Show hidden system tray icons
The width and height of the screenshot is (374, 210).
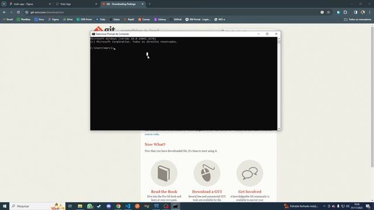[324, 206]
